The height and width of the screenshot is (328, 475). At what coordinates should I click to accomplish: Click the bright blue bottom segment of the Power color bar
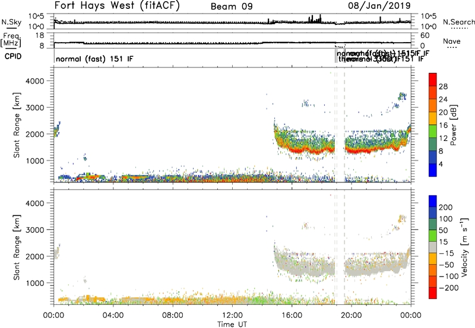click(433, 170)
